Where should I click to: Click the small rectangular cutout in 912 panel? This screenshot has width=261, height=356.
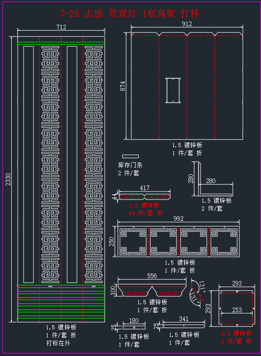pyautogui.click(x=173, y=90)
